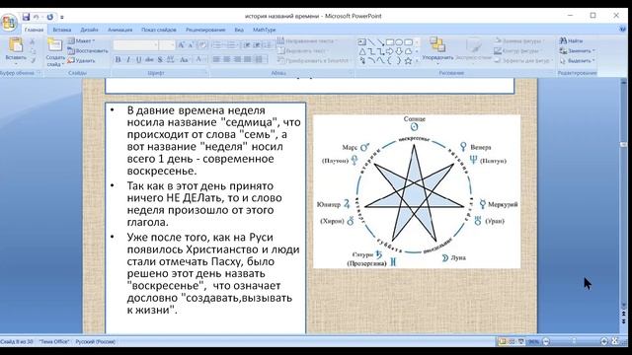Select the Rectangle shape in gallery

[x=390, y=41]
